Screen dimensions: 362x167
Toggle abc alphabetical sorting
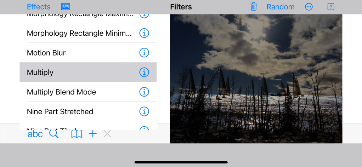[35, 134]
